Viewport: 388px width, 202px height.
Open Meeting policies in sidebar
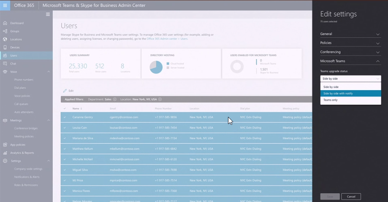24,137
